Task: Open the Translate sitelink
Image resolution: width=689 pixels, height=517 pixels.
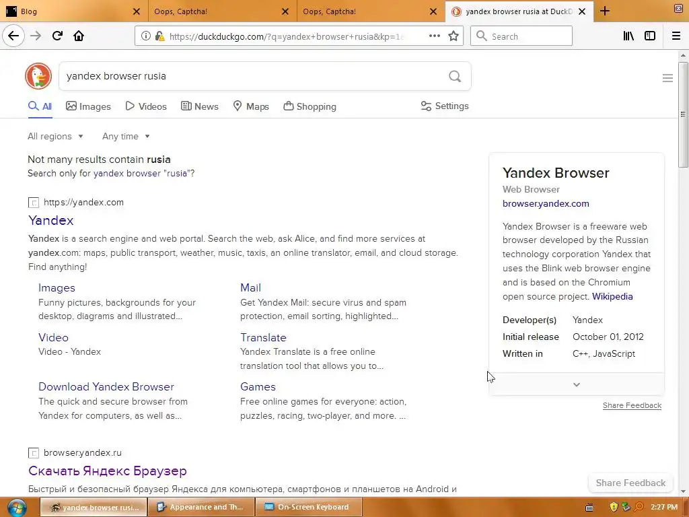Action: point(263,337)
